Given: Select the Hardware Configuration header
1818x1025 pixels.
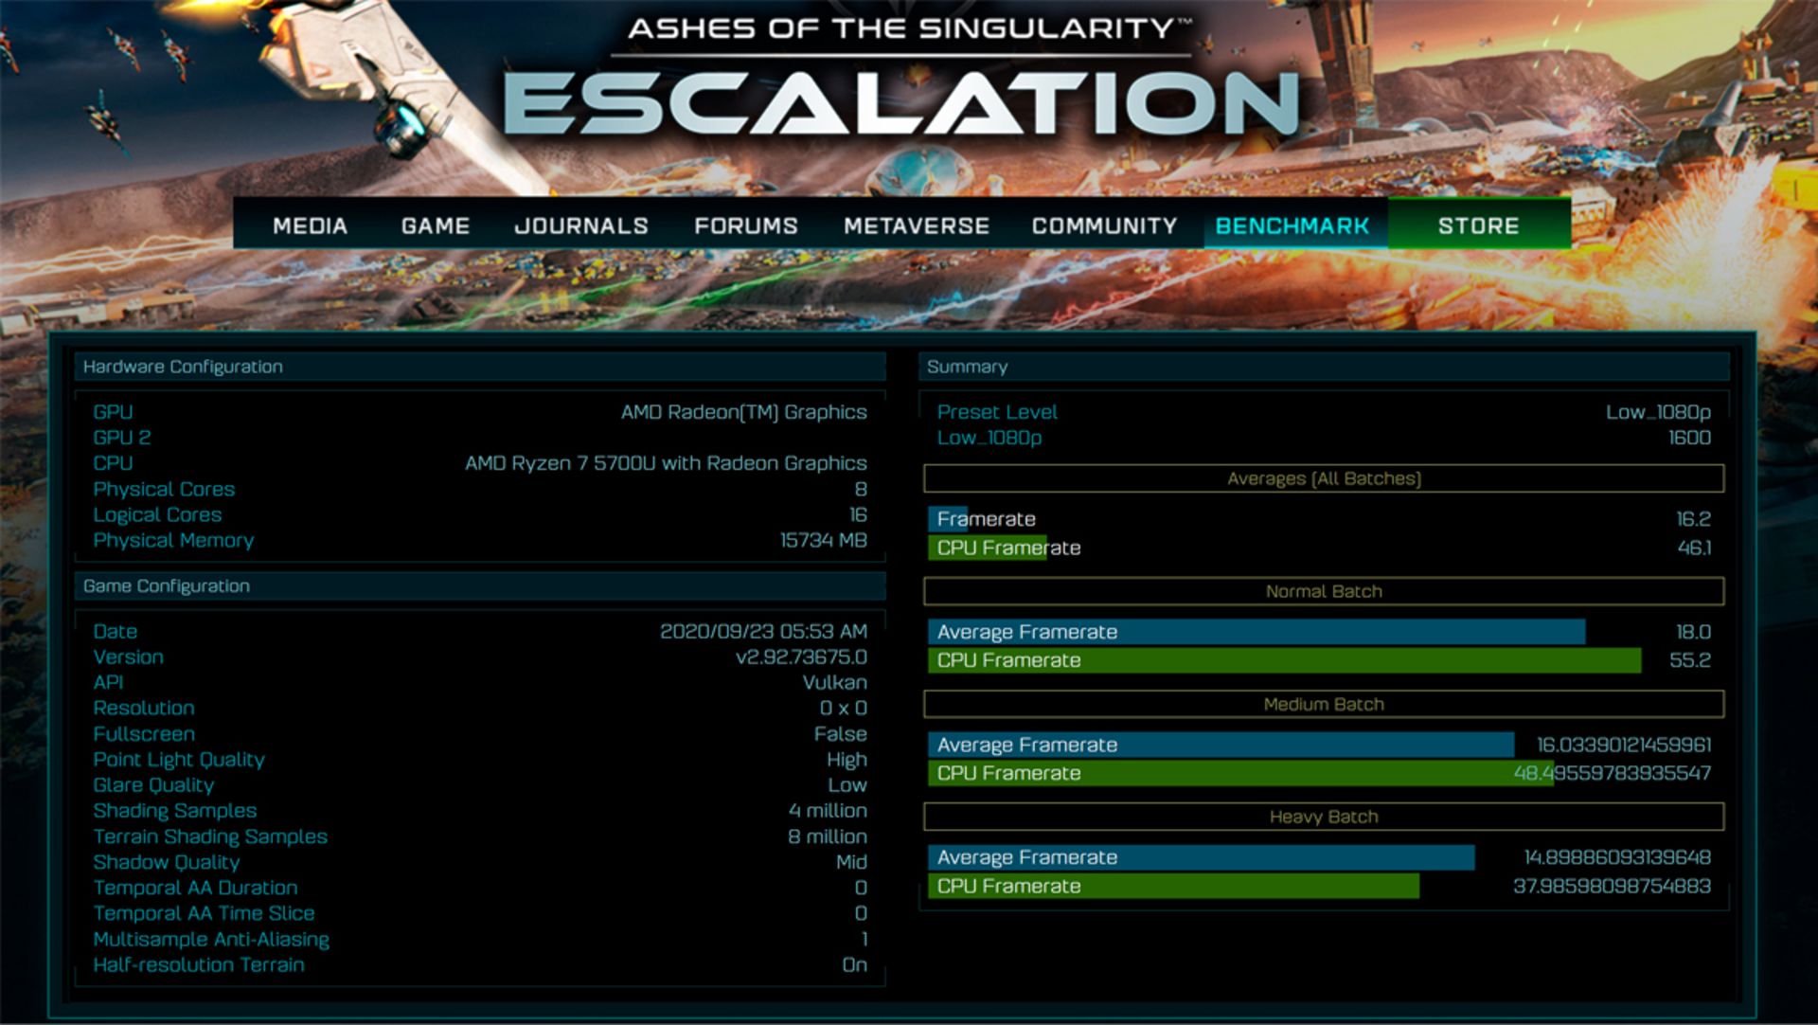Looking at the screenshot, I should (479, 367).
